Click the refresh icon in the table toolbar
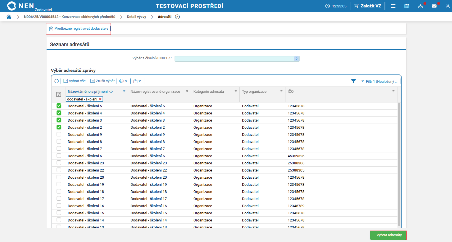 57,81
